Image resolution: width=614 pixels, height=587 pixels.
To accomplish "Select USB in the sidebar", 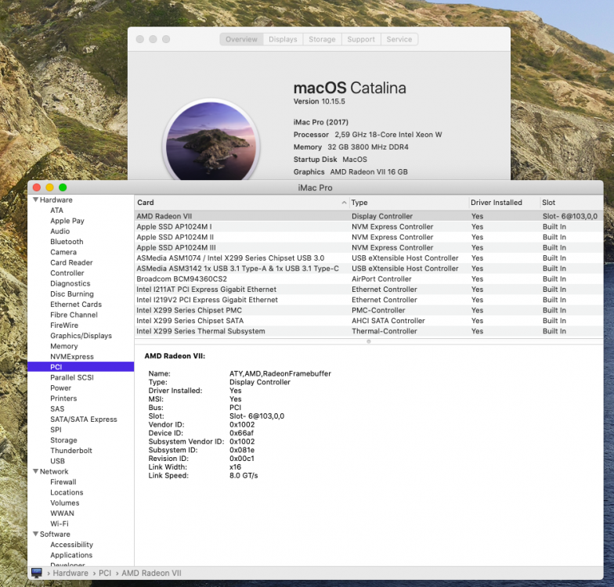I will 57,461.
